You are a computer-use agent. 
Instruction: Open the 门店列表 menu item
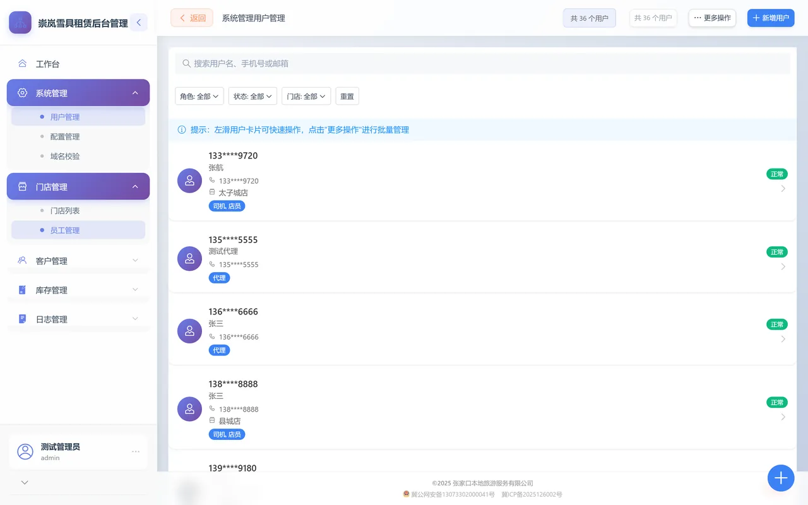click(x=78, y=211)
